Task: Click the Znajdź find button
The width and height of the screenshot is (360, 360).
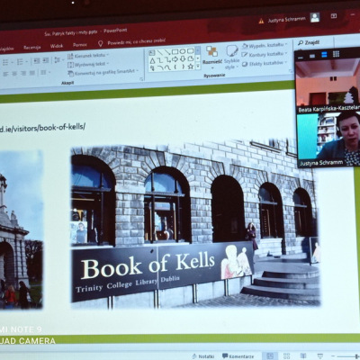Action: pyautogui.click(x=309, y=42)
